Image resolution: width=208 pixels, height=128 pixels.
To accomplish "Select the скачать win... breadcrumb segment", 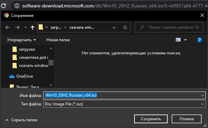I will tap(82, 27).
